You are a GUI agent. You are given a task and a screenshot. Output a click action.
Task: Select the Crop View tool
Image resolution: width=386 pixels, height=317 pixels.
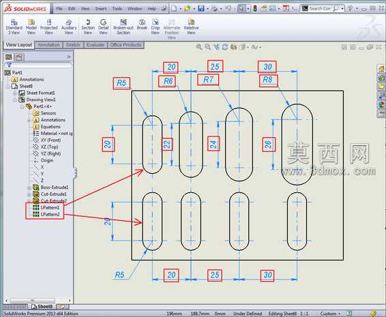pyautogui.click(x=155, y=27)
